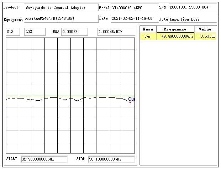Click the STOP frequency field
Viewport: 221px width, 169px height.
click(111, 159)
